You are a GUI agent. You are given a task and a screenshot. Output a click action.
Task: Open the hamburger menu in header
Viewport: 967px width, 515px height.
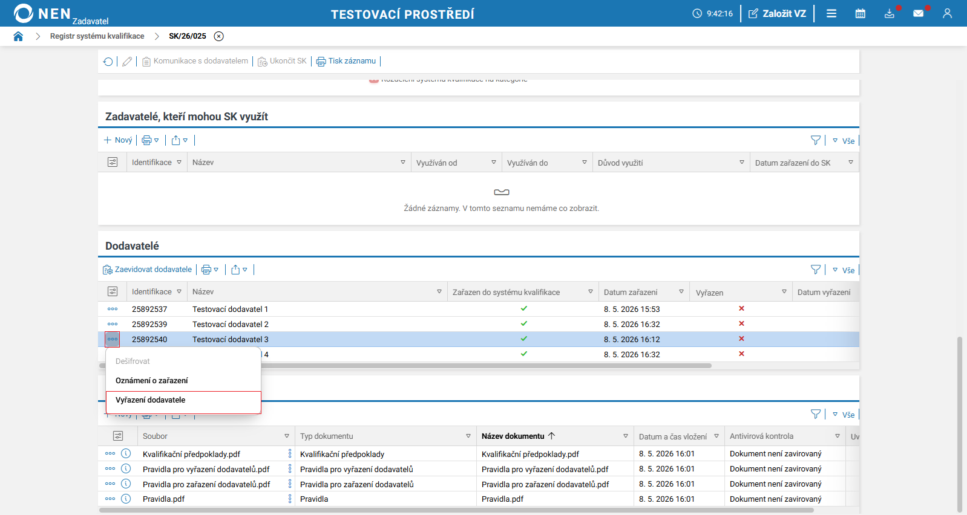point(831,13)
